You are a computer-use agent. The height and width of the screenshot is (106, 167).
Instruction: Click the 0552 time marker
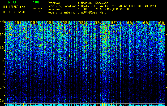[34, 23]
